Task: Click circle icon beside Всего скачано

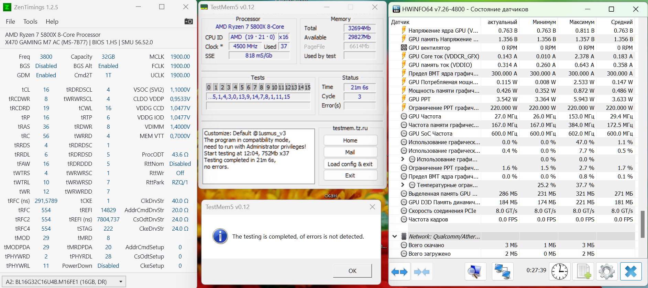Action: 404,245
